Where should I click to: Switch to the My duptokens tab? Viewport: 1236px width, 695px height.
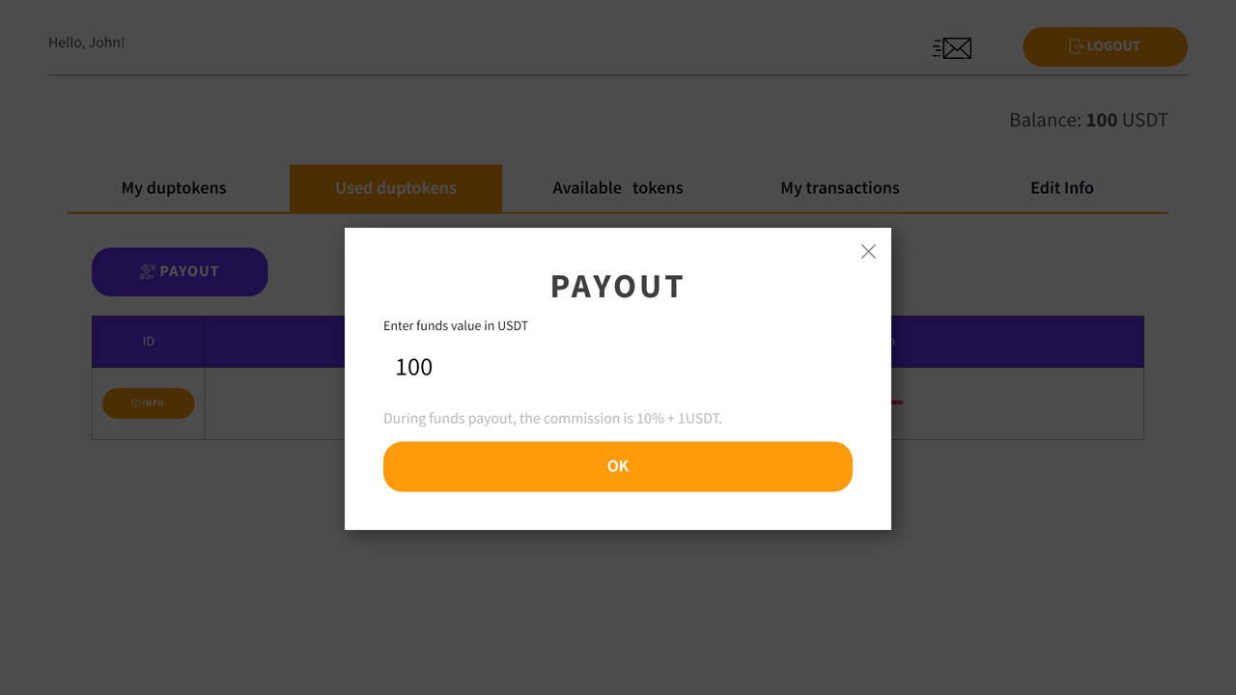tap(173, 188)
